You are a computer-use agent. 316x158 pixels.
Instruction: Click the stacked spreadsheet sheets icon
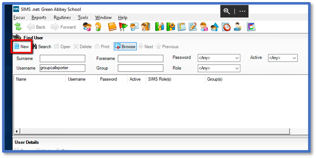(x=182, y=27)
